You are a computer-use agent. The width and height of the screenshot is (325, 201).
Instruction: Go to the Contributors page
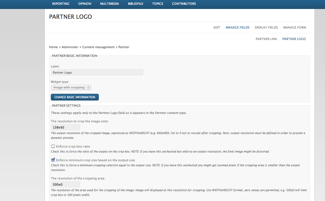pos(184,4)
